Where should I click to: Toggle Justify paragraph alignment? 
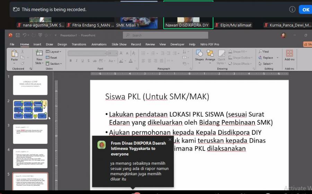tap(162, 61)
